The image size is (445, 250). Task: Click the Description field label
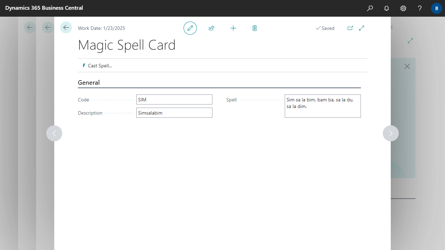(90, 113)
